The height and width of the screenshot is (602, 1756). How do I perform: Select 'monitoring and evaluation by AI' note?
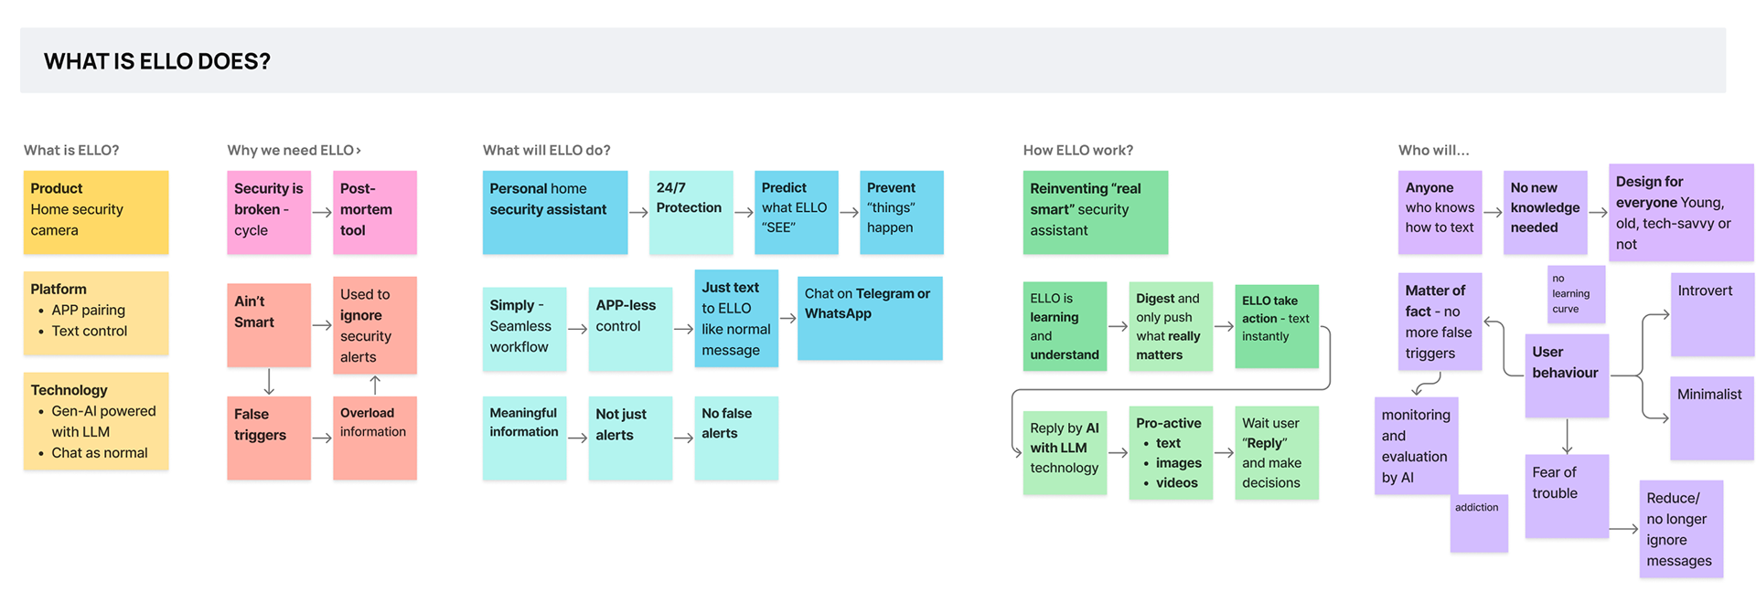click(x=1416, y=446)
